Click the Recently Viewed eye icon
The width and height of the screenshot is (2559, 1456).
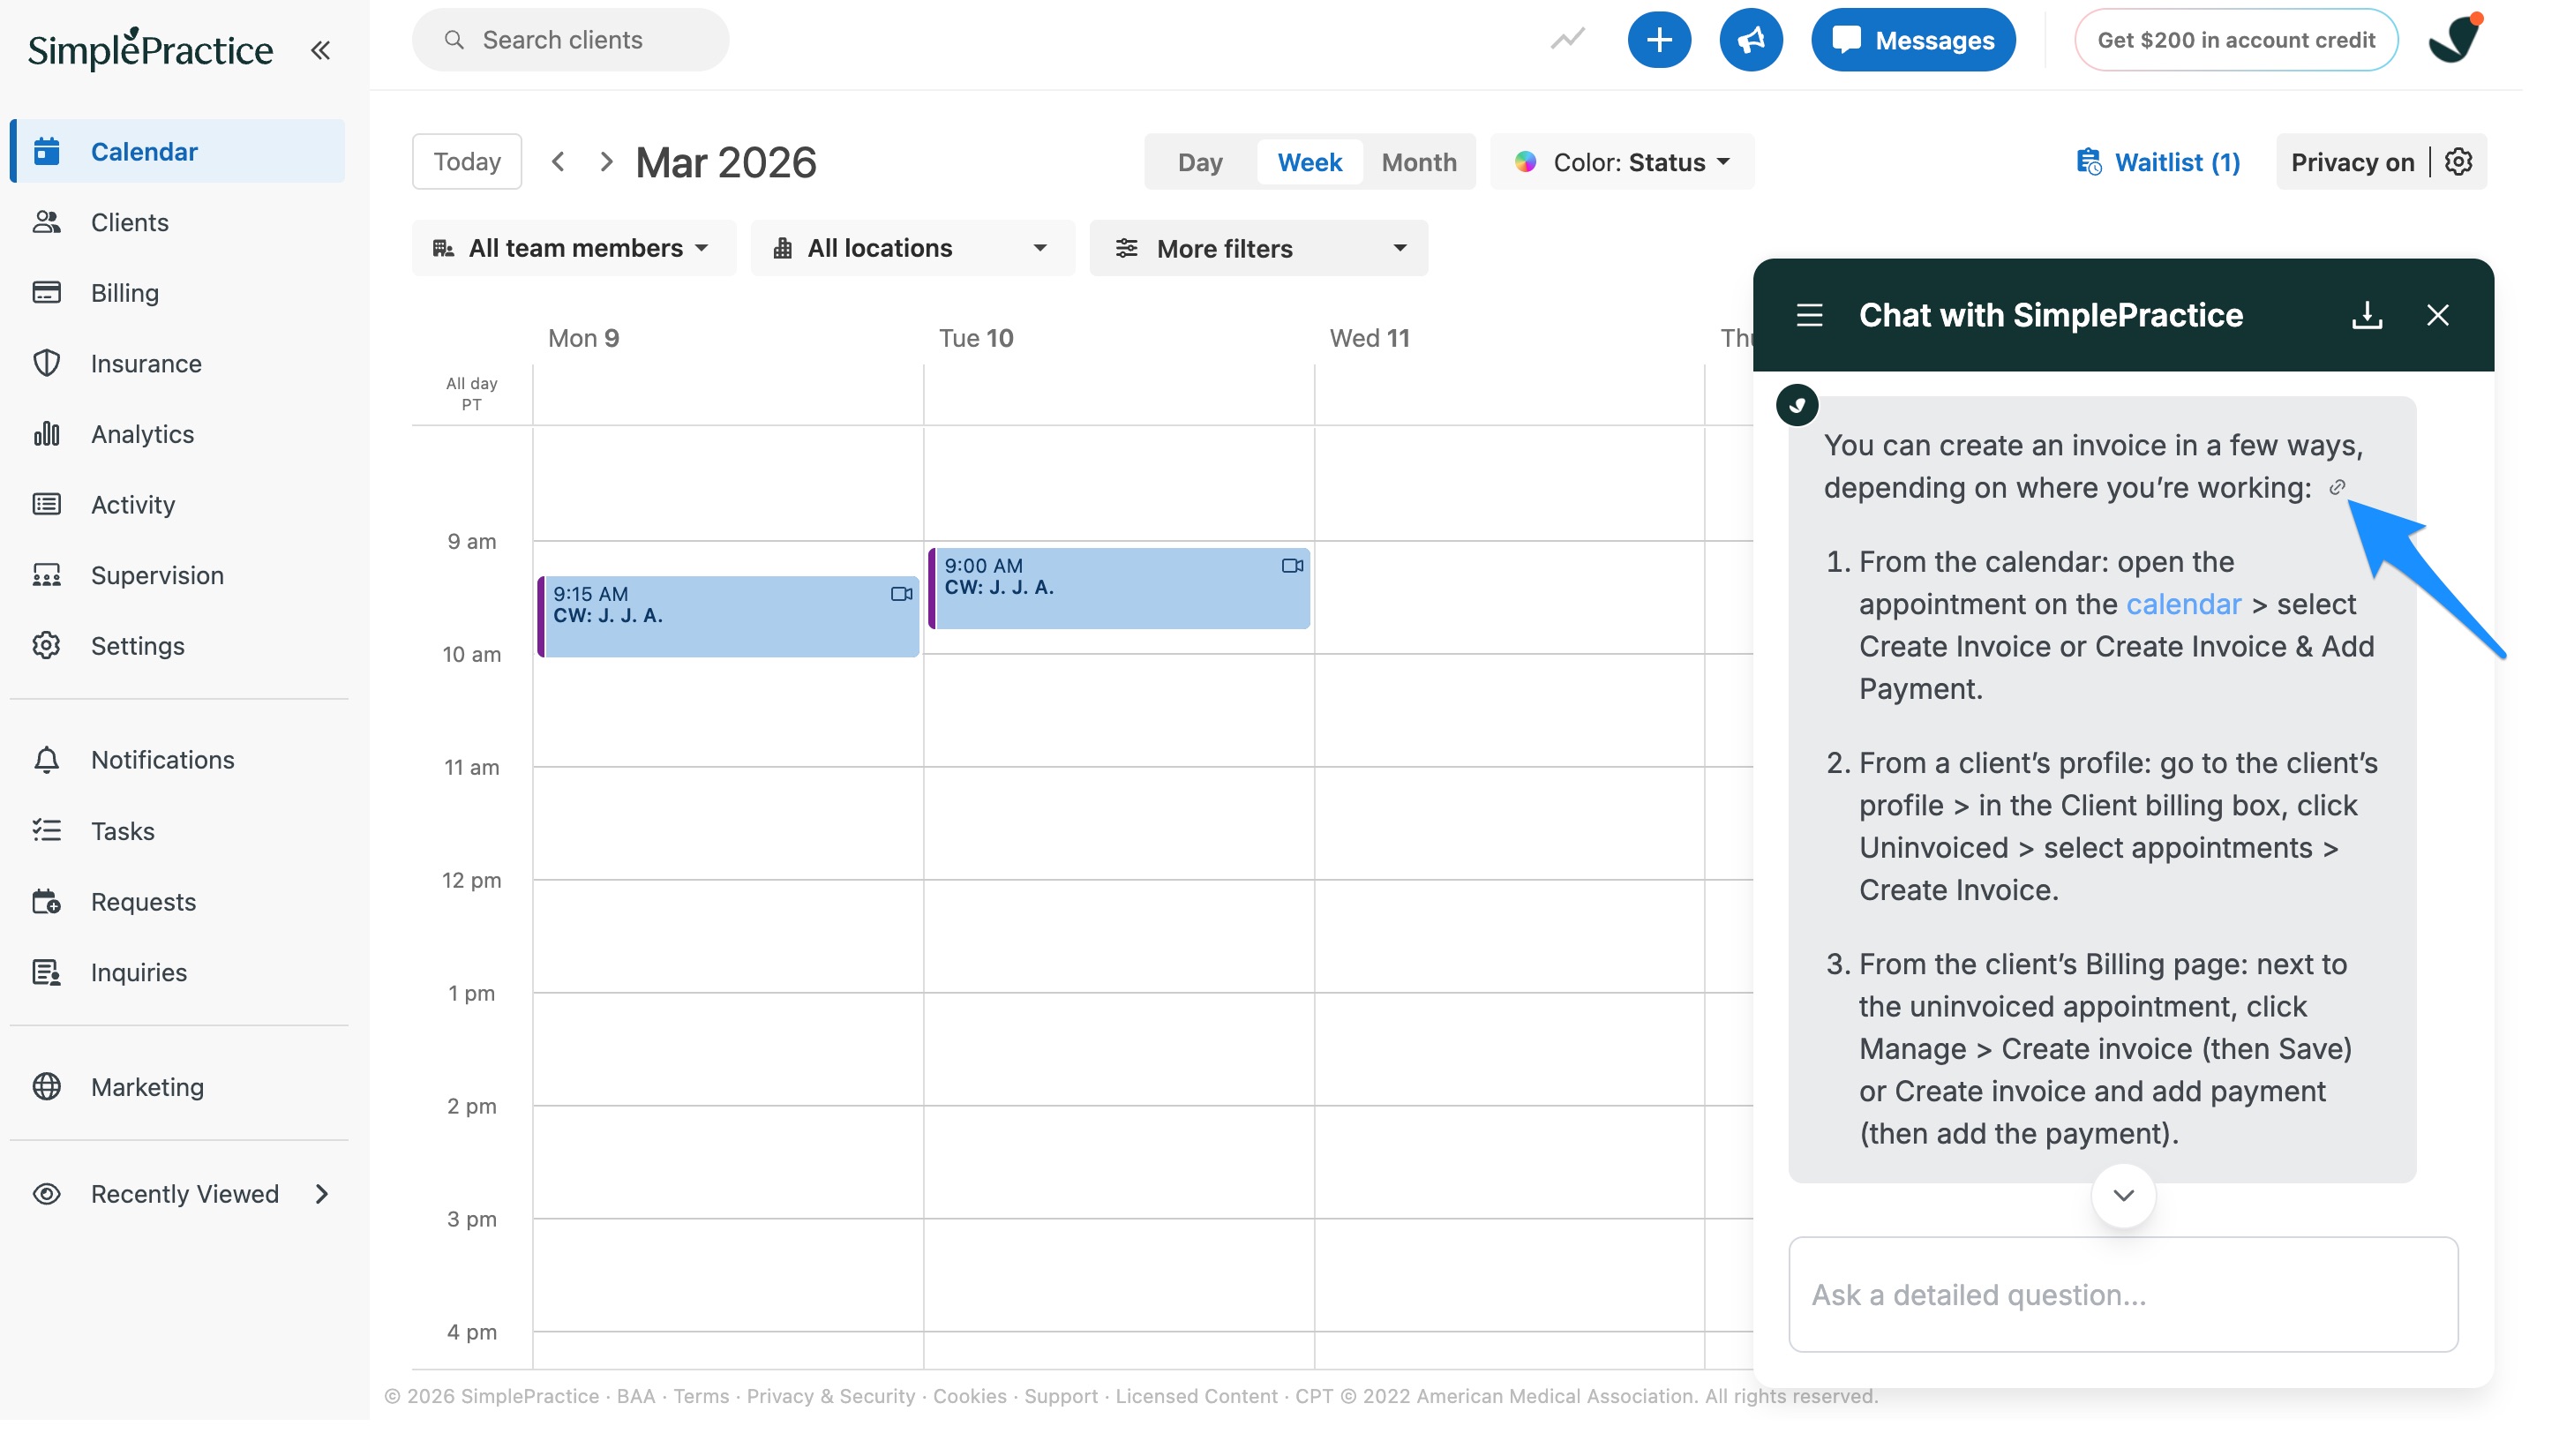(47, 1194)
